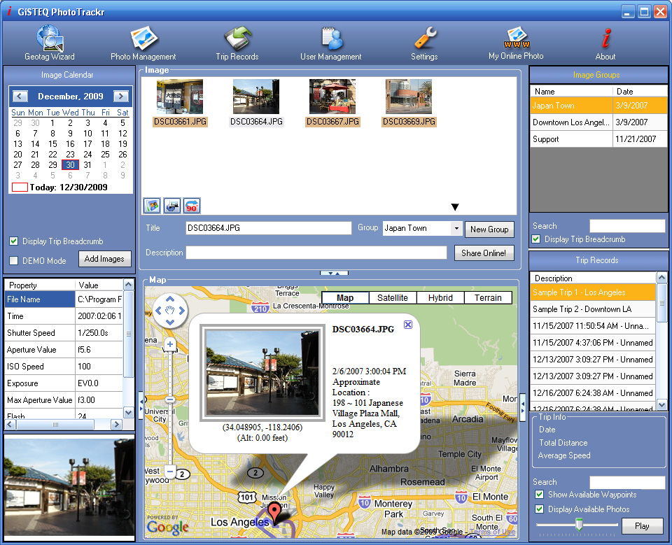The image size is (672, 545).
Task: Toggle left Display Trip Breadcrumb checkbox
Action: 14,241
